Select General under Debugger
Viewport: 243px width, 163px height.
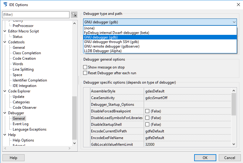click(19, 118)
